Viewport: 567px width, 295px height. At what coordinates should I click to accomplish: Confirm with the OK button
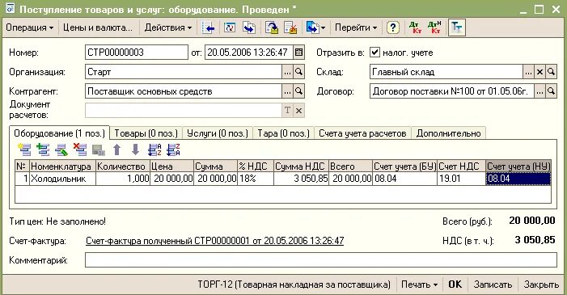(455, 284)
